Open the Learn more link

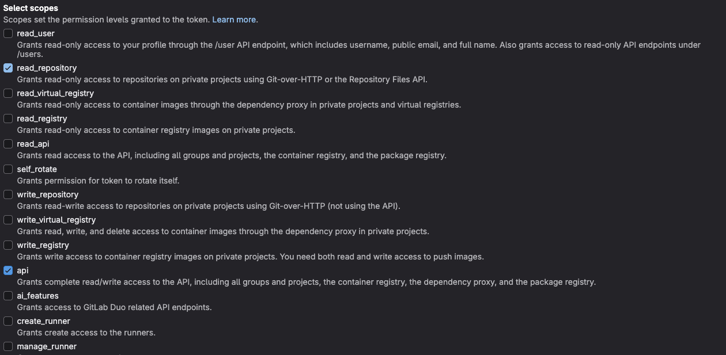pos(233,19)
